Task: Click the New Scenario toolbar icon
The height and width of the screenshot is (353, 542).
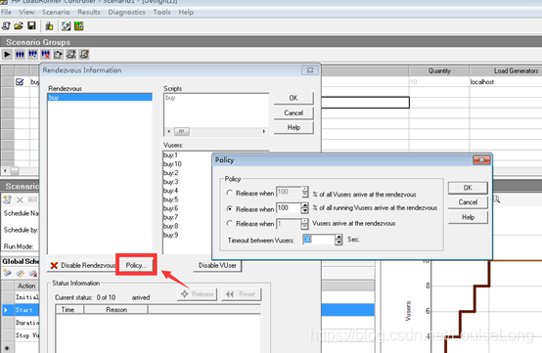Action: (6, 25)
